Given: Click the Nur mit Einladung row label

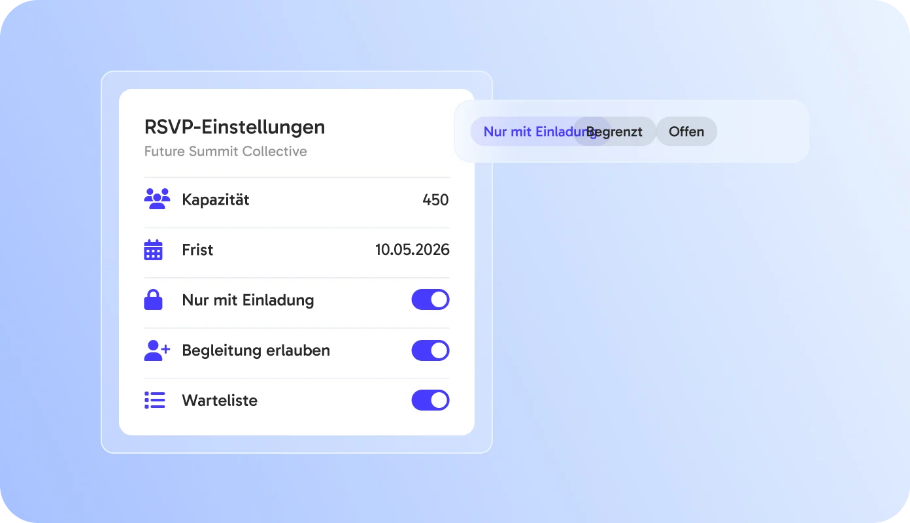Looking at the screenshot, I should click(x=248, y=300).
